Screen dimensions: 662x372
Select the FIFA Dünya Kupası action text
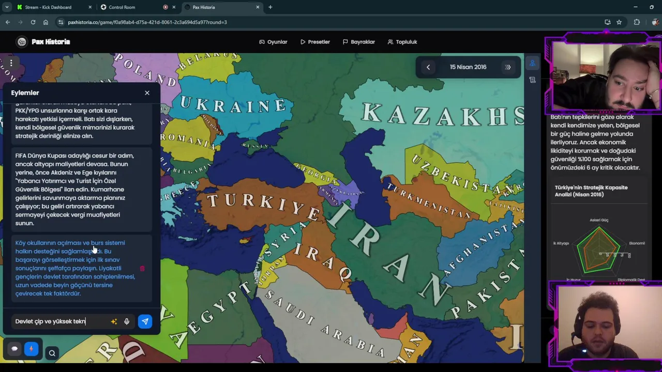(x=75, y=189)
